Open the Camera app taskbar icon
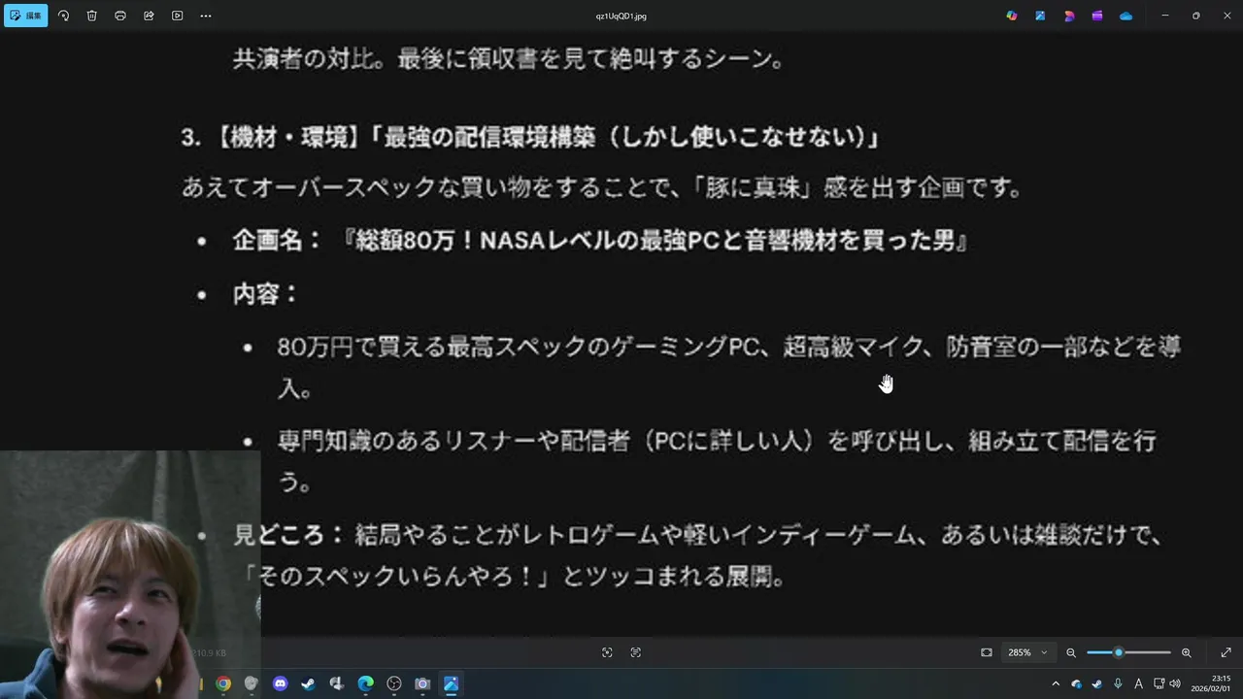The width and height of the screenshot is (1243, 699). coord(422,683)
